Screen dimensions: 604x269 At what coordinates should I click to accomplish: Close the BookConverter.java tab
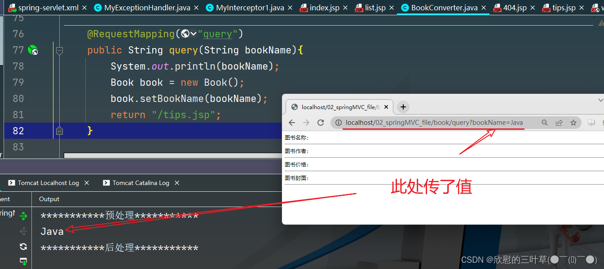(x=484, y=8)
